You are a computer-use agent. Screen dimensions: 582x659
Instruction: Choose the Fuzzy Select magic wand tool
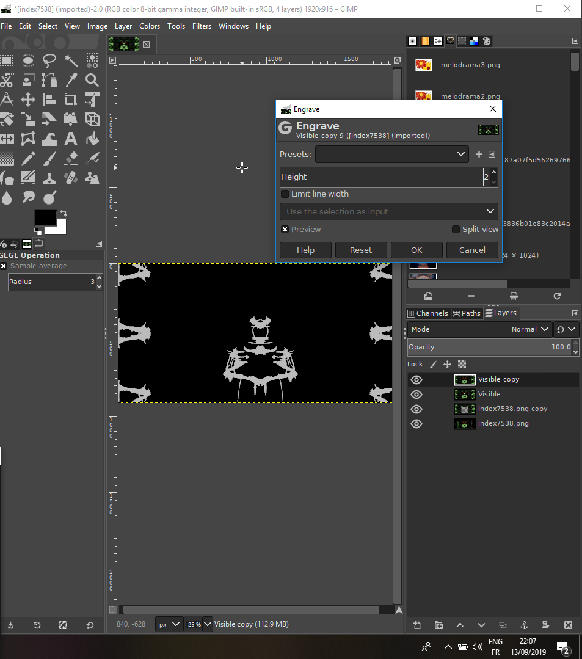pos(71,60)
